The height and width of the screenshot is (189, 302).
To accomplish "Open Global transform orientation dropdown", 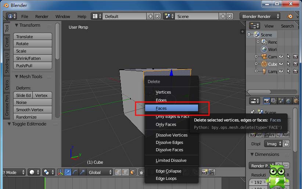I will [100, 172].
